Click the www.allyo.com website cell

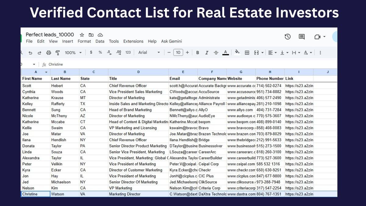241,110
